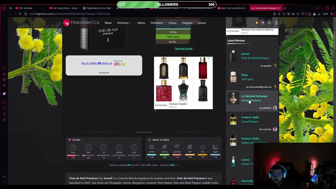This screenshot has height=189, width=336.
Task: Open extensions cube in sidebar
Action: (x=4, y=114)
